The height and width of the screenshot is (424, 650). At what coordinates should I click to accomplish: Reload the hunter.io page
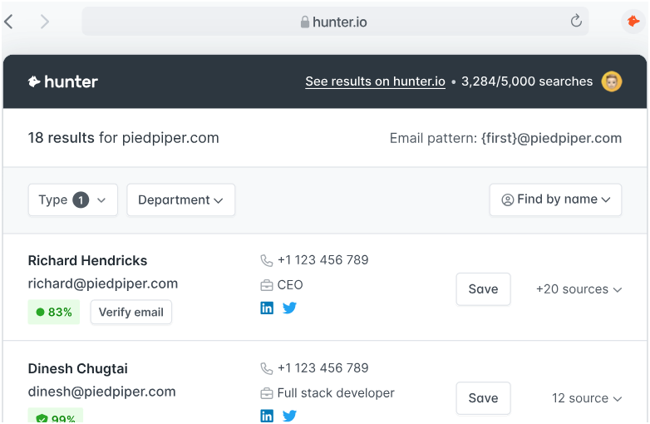pyautogui.click(x=576, y=21)
